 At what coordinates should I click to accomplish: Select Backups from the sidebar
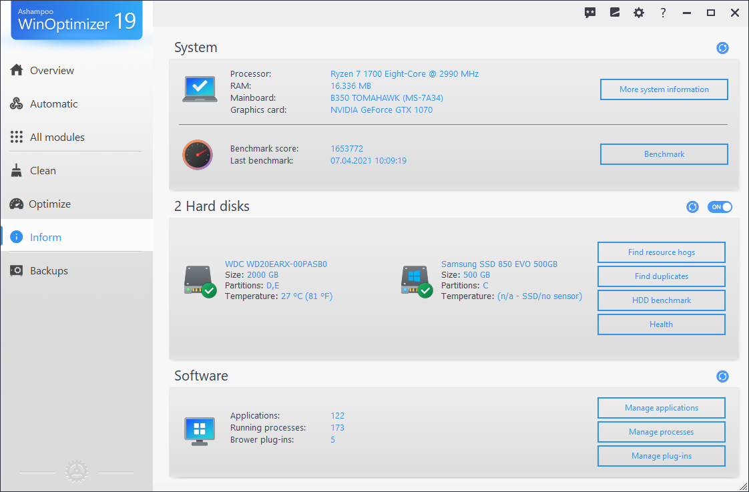50,270
